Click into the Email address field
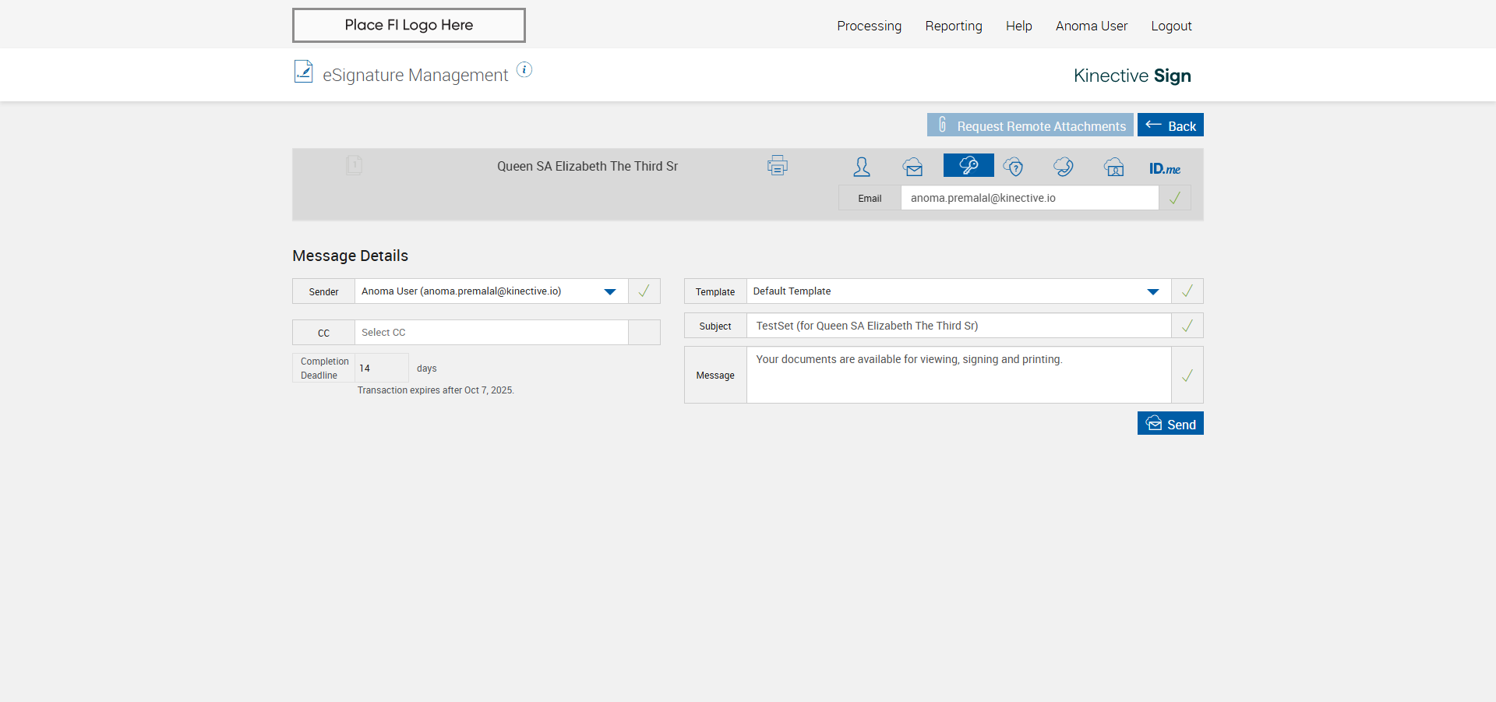Viewport: 1496px width, 702px height. pyautogui.click(x=1030, y=198)
